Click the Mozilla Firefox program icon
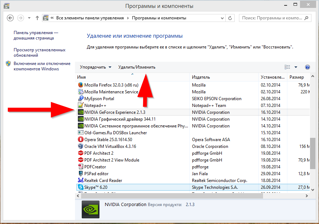Viewport: 319px width, 224px height. tap(81, 85)
